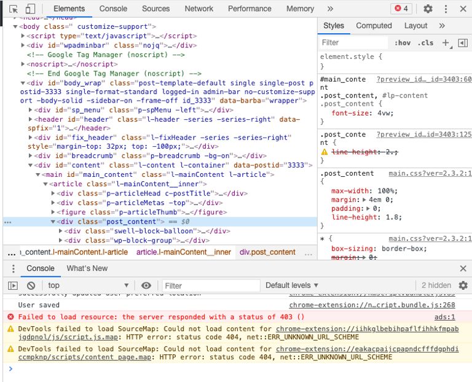Click the line-height warning triangle icon
The image size is (472, 382).
click(x=324, y=152)
